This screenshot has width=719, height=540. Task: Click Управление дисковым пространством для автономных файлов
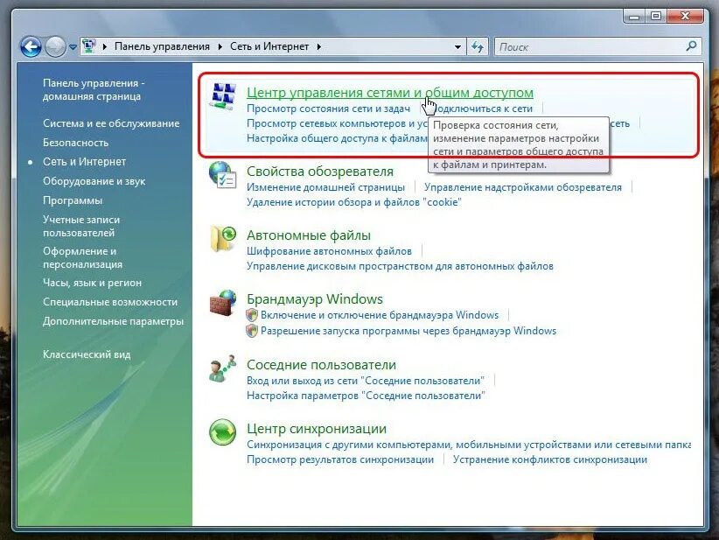pyautogui.click(x=400, y=266)
